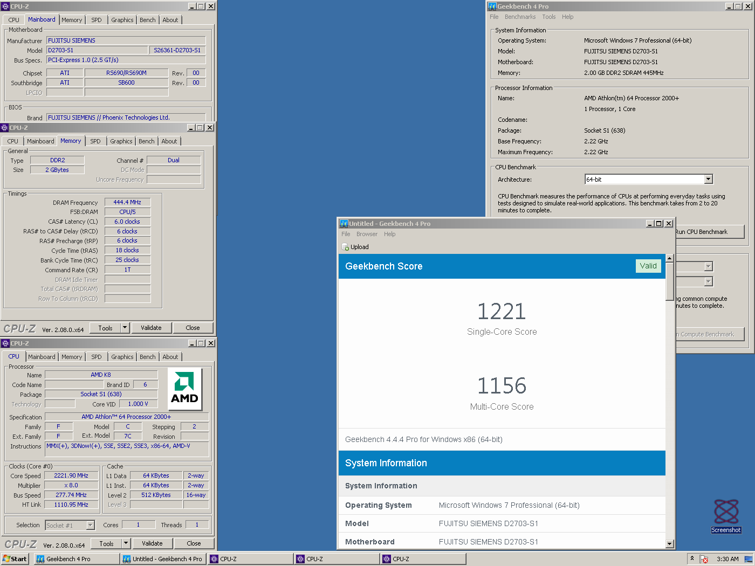
Task: Click the Untitled Geekbench window title icon
Action: pos(344,224)
